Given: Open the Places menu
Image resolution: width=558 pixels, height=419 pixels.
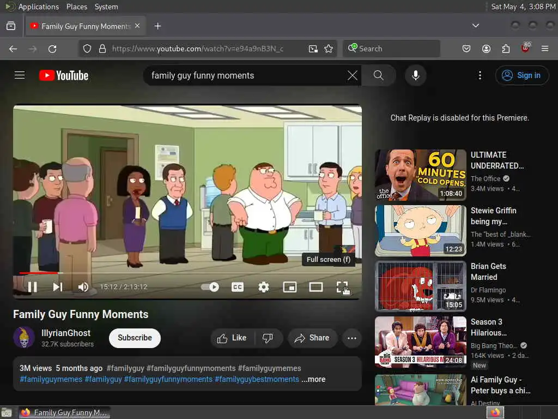Looking at the screenshot, I should coord(76,7).
